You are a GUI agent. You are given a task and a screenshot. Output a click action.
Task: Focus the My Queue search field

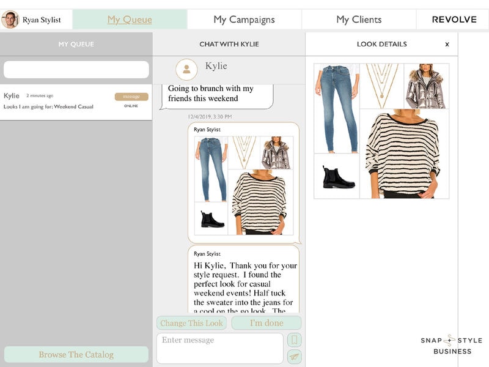pos(76,69)
